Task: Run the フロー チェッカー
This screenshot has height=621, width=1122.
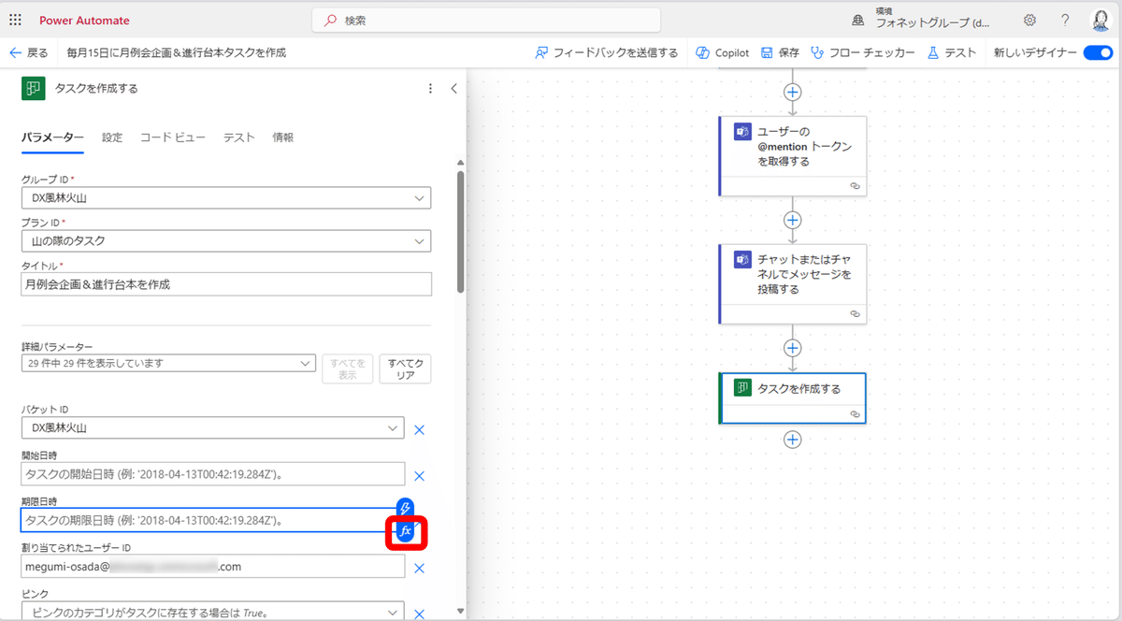Action: (863, 52)
